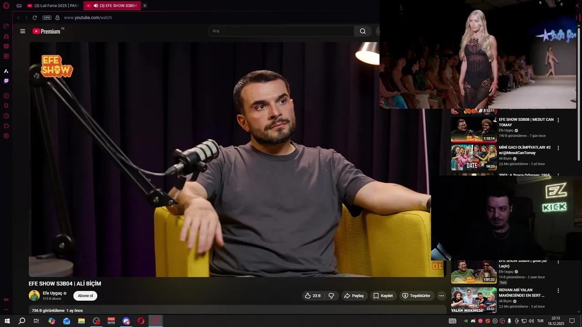Open Twitch from the Opera sidebar
The image size is (582, 327).
click(x=6, y=81)
